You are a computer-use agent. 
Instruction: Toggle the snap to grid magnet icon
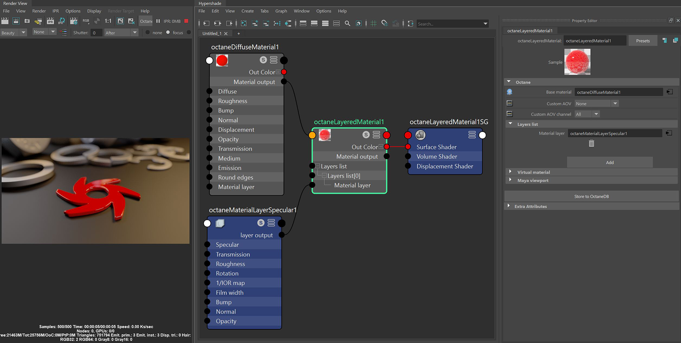[x=385, y=23]
